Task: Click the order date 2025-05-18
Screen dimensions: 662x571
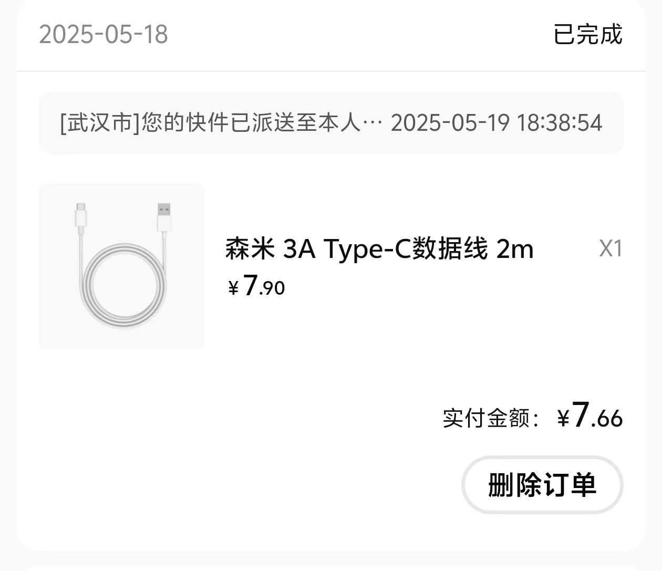Action: click(x=104, y=35)
